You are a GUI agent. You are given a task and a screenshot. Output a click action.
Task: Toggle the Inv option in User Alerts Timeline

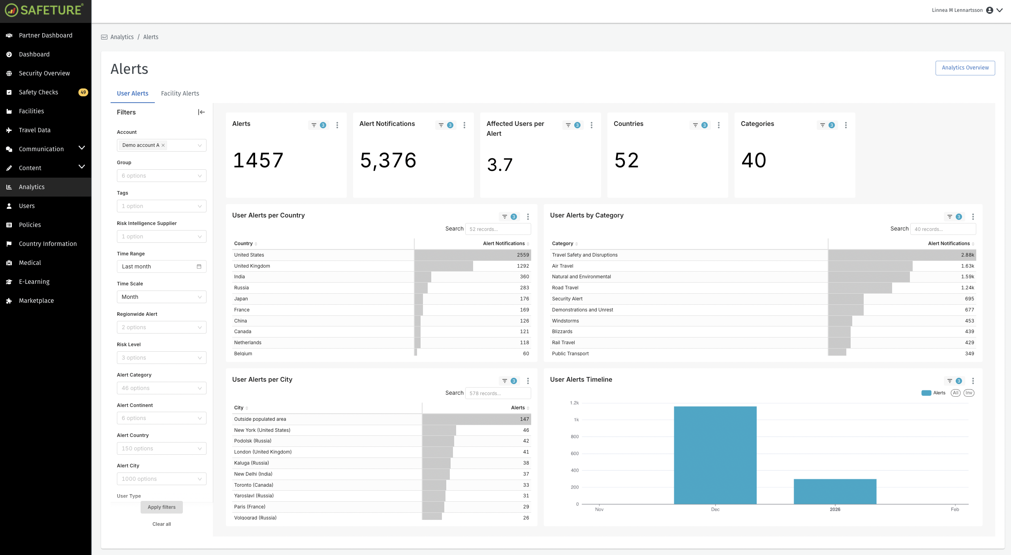pyautogui.click(x=968, y=393)
